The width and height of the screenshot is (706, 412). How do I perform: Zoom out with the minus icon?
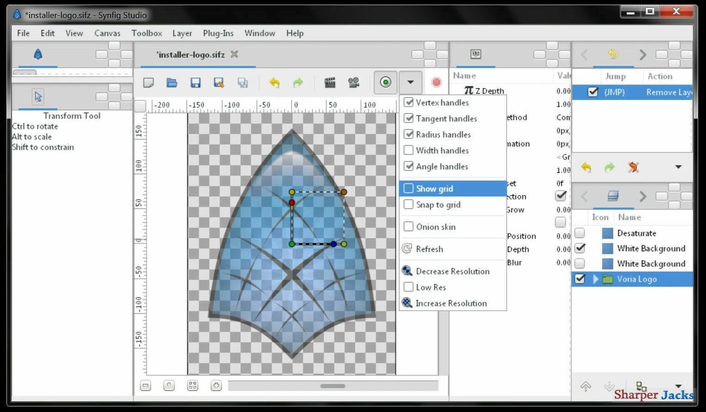146,385
